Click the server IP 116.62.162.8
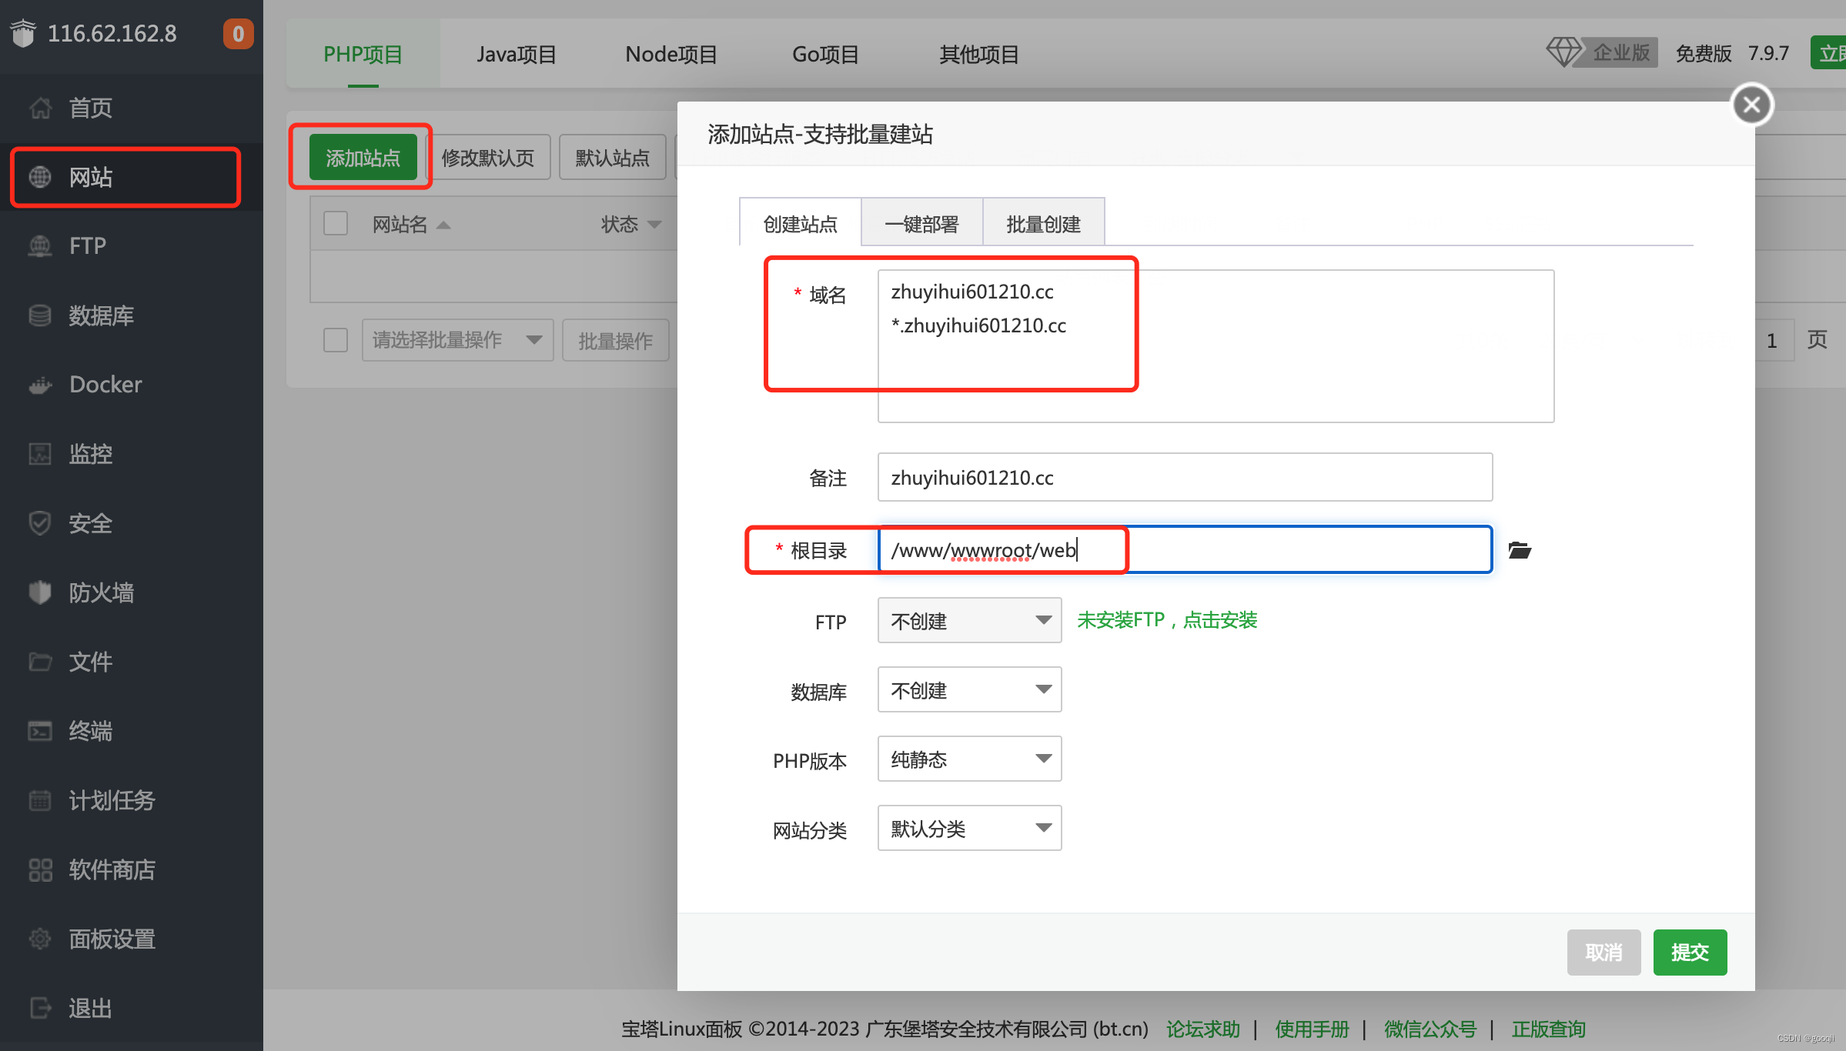 pyautogui.click(x=112, y=34)
